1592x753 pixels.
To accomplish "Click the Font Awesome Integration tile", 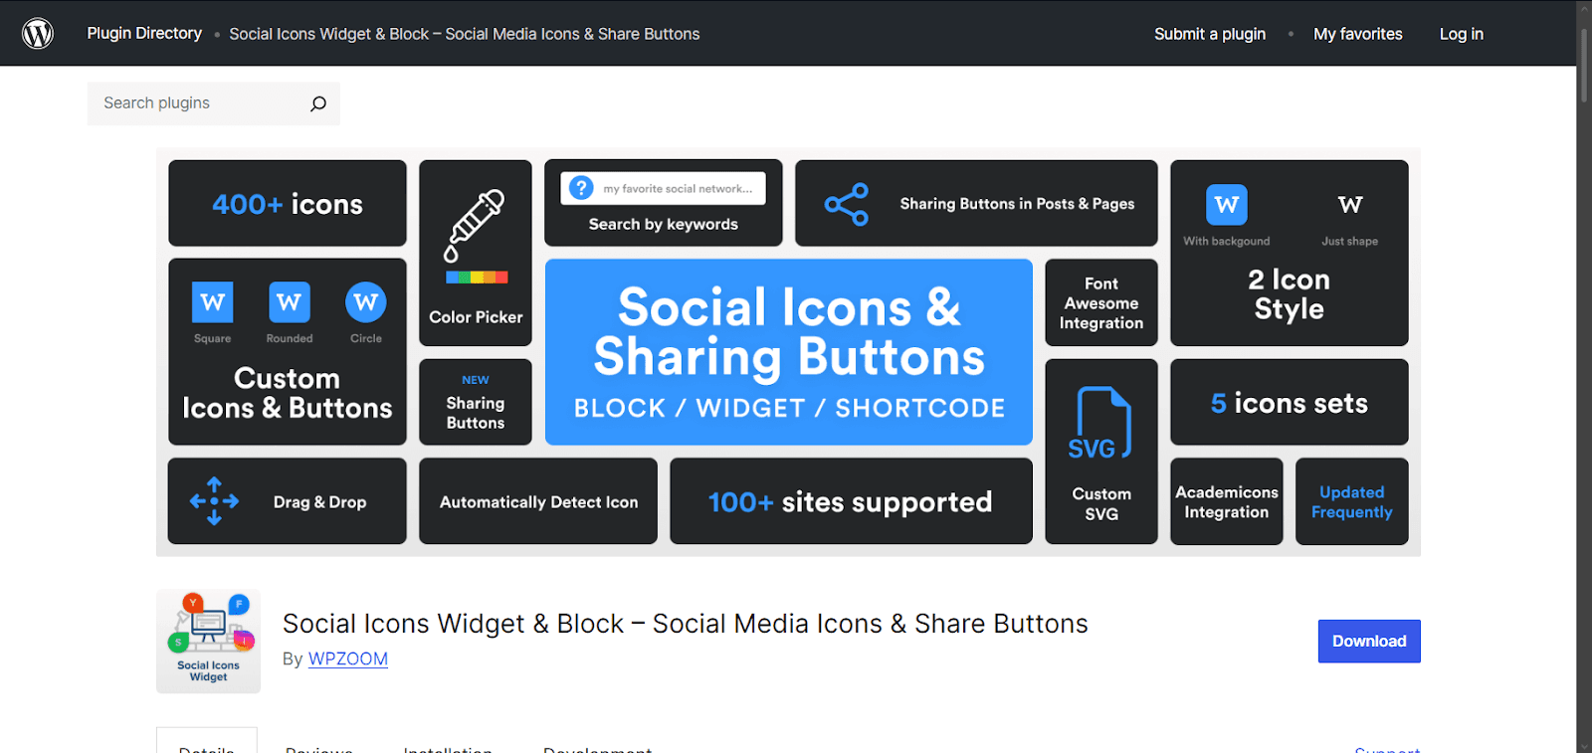I will point(1101,302).
